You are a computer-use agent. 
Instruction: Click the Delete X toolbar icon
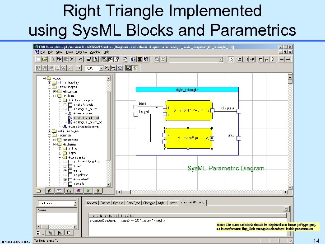point(72,59)
